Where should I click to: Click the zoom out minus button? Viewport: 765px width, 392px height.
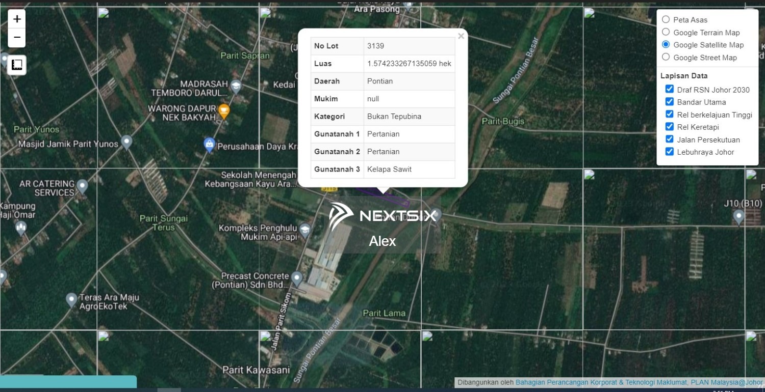(x=17, y=38)
